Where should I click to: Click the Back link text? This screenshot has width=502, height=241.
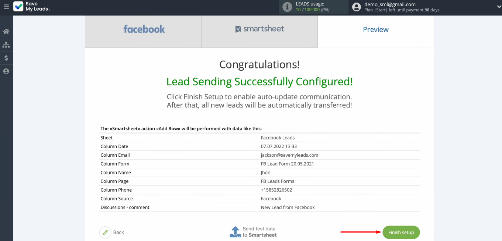tap(118, 232)
